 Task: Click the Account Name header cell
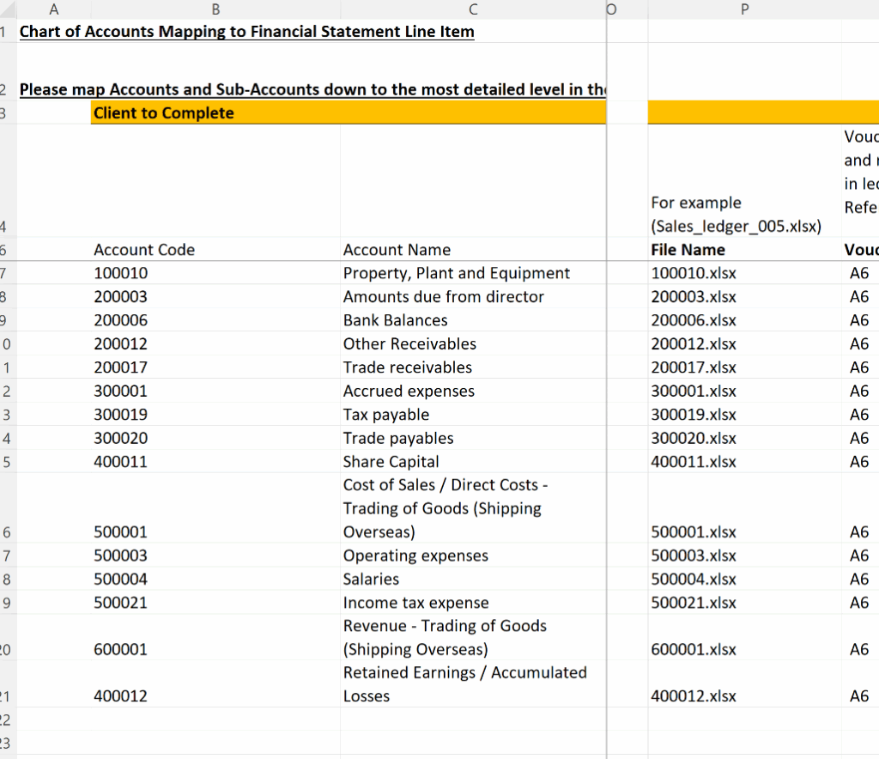(397, 250)
